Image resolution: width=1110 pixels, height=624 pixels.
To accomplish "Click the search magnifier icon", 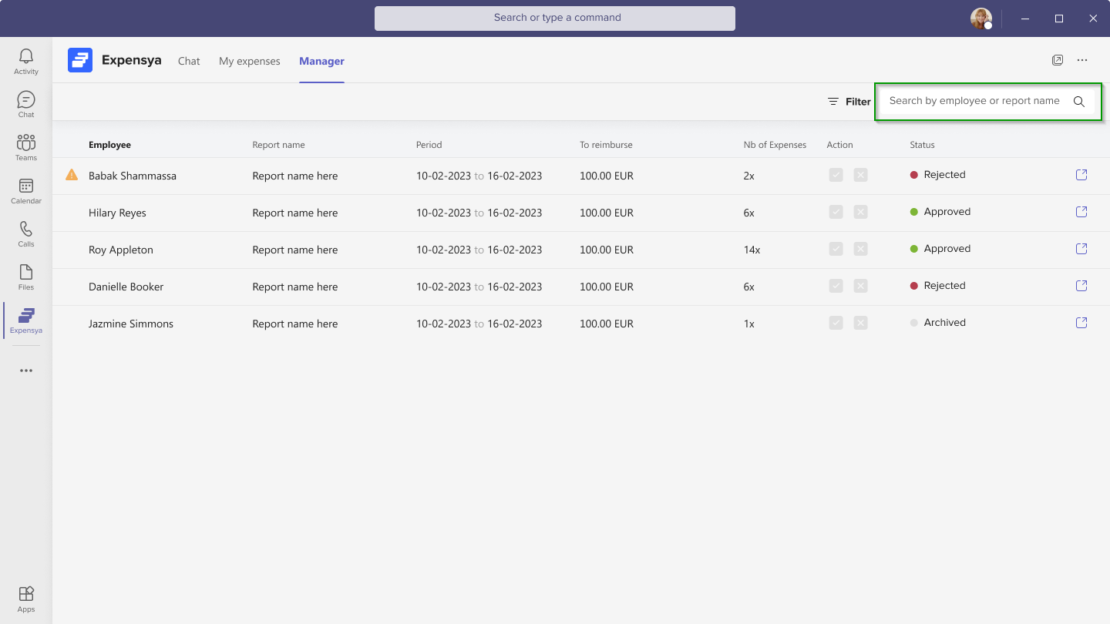I will (1078, 102).
